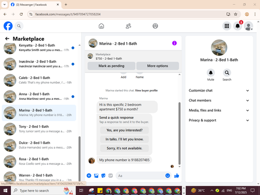Image resolution: width=260 pixels, height=195 pixels.
Task: Open Marina's avatar beside phone number message
Action: pyautogui.click(x=92, y=161)
